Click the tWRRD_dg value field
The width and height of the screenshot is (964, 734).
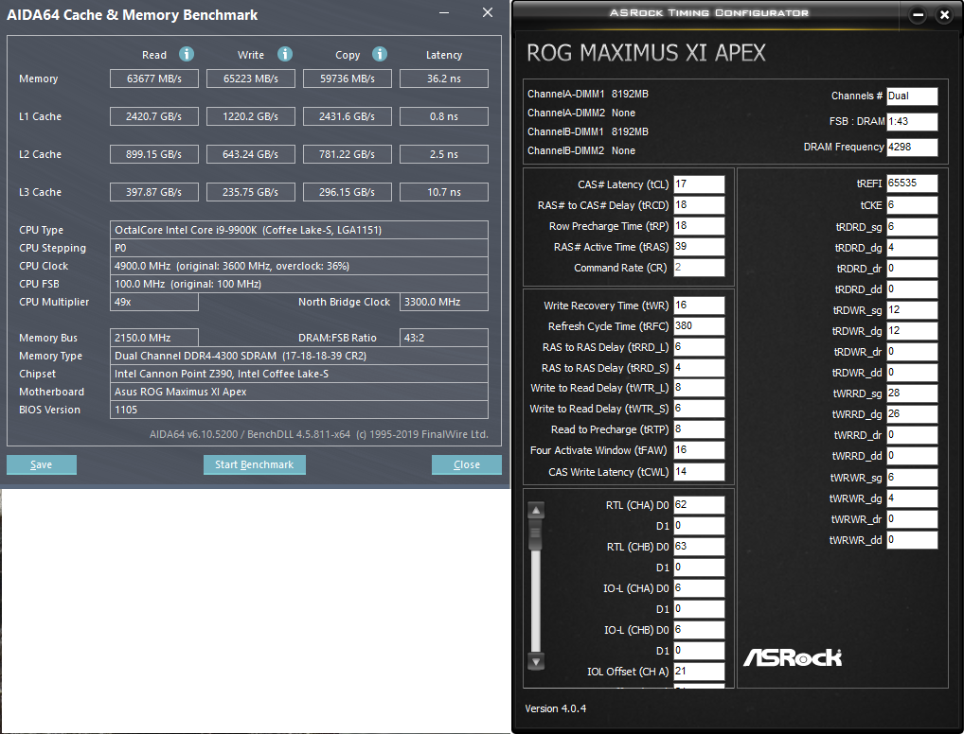coord(912,414)
